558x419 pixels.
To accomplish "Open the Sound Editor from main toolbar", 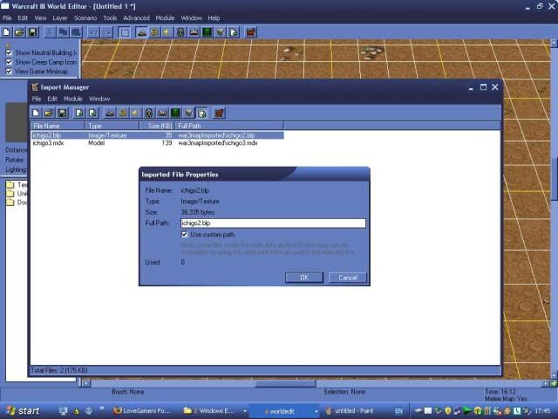I will pos(167,32).
